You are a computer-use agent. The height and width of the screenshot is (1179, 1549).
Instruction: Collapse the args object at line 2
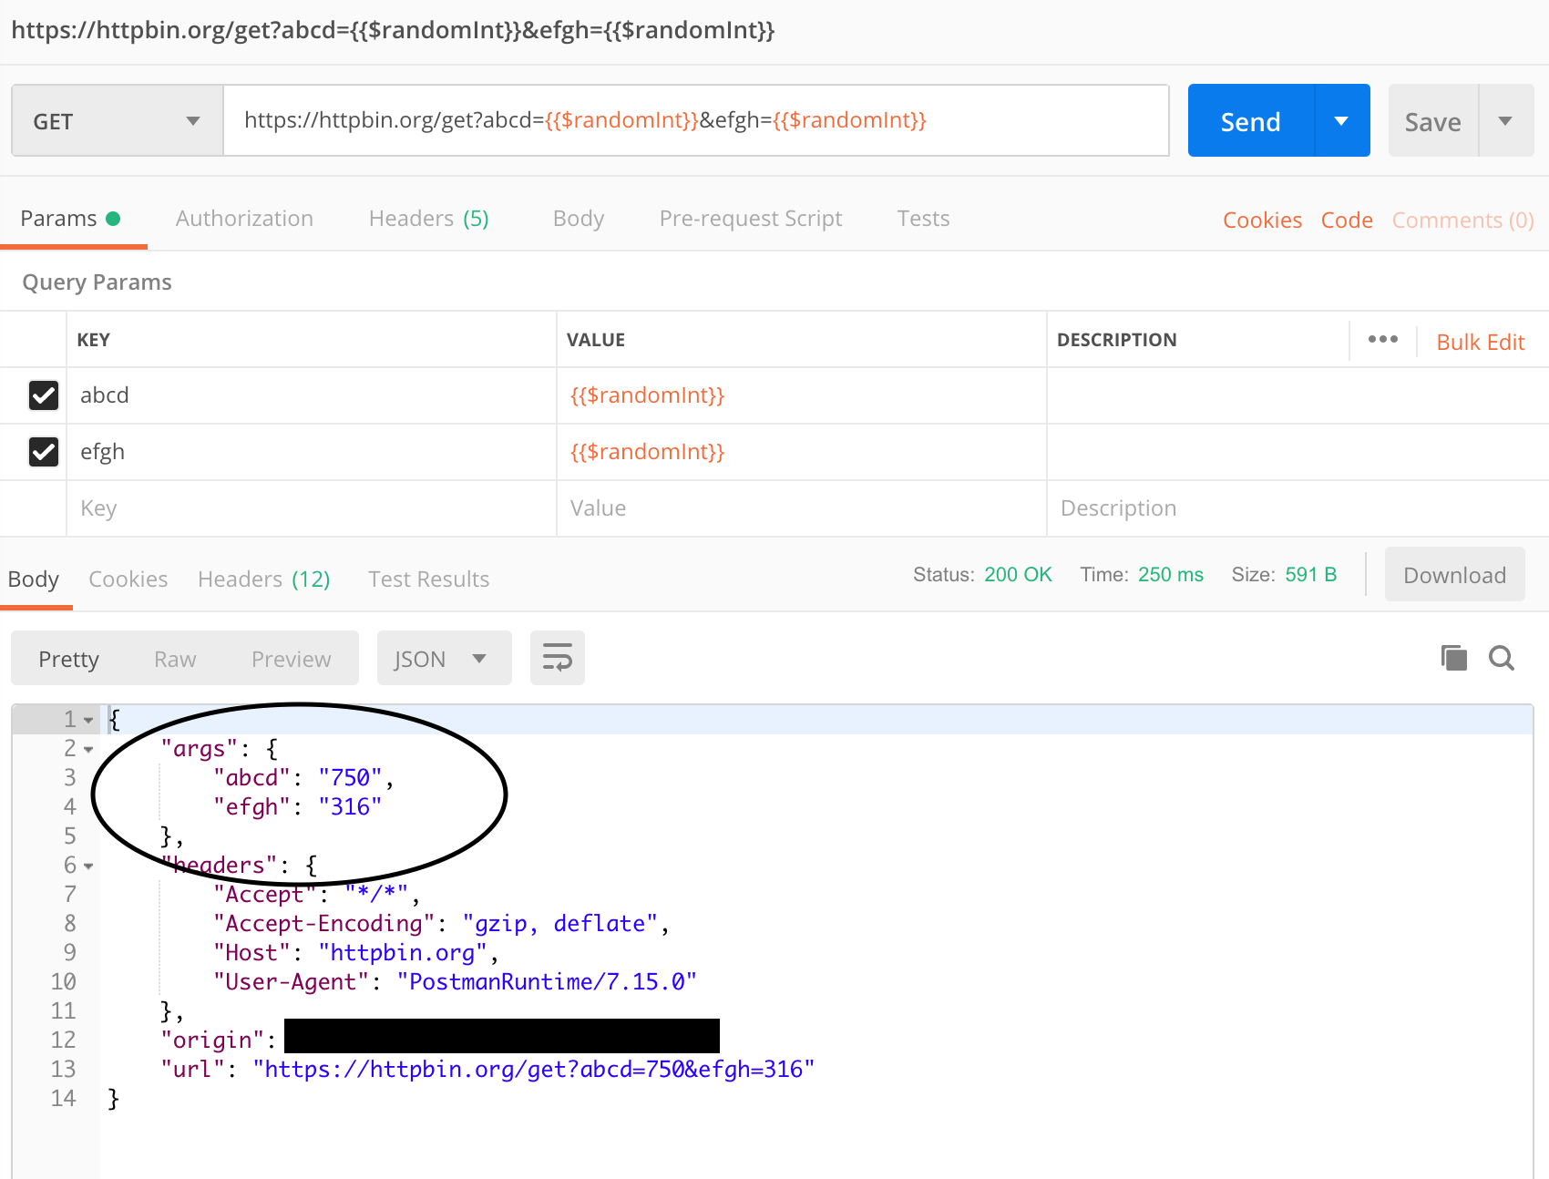pyautogui.click(x=87, y=749)
